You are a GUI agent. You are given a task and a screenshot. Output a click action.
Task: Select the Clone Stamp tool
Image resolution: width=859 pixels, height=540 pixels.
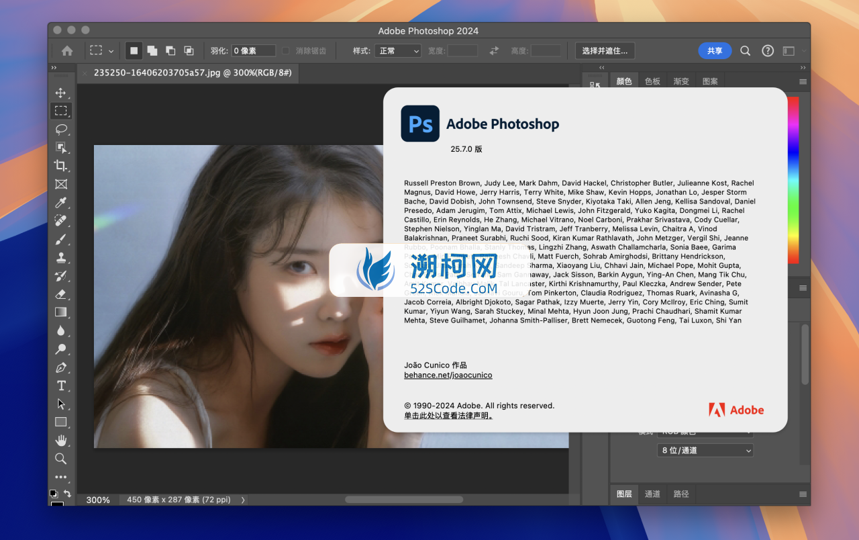61,257
